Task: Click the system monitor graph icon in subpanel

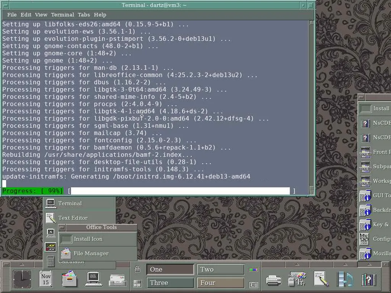Action: (x=51, y=247)
